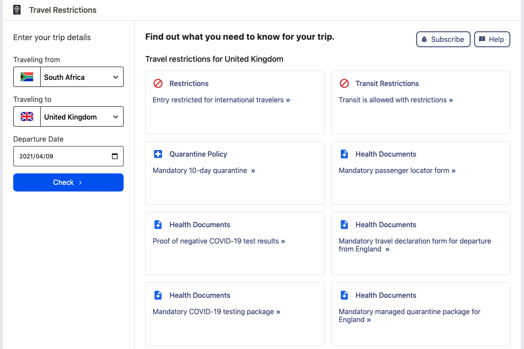This screenshot has width=524, height=349.
Task: Expand the South Africa dropdown chevron
Action: coord(116,77)
